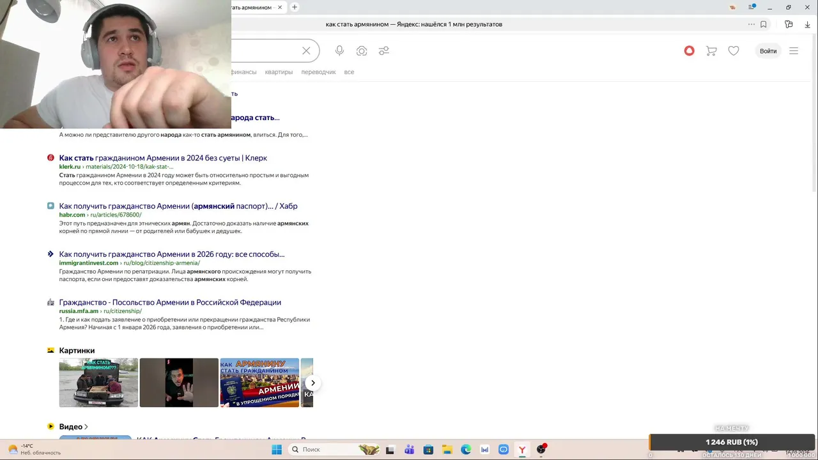Open the shopping cart icon

click(x=711, y=50)
